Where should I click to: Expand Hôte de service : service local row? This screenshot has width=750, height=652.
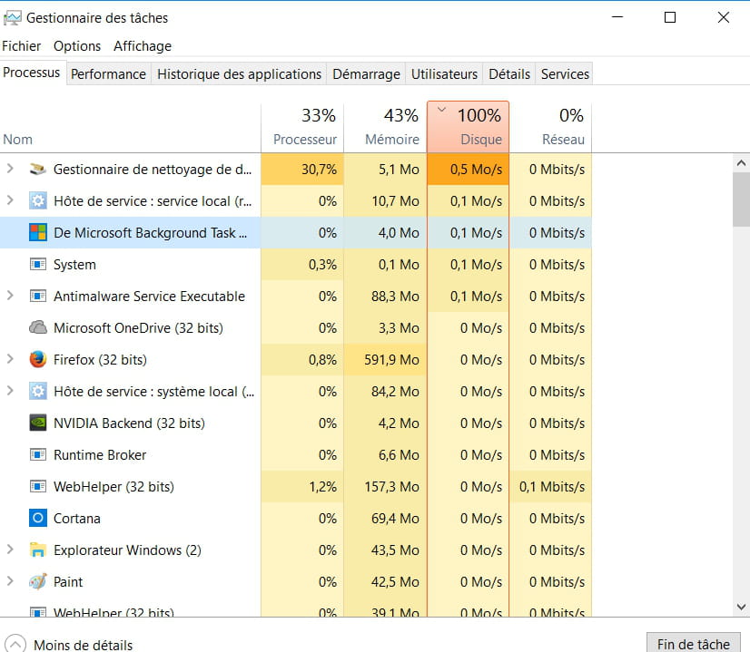pos(10,200)
